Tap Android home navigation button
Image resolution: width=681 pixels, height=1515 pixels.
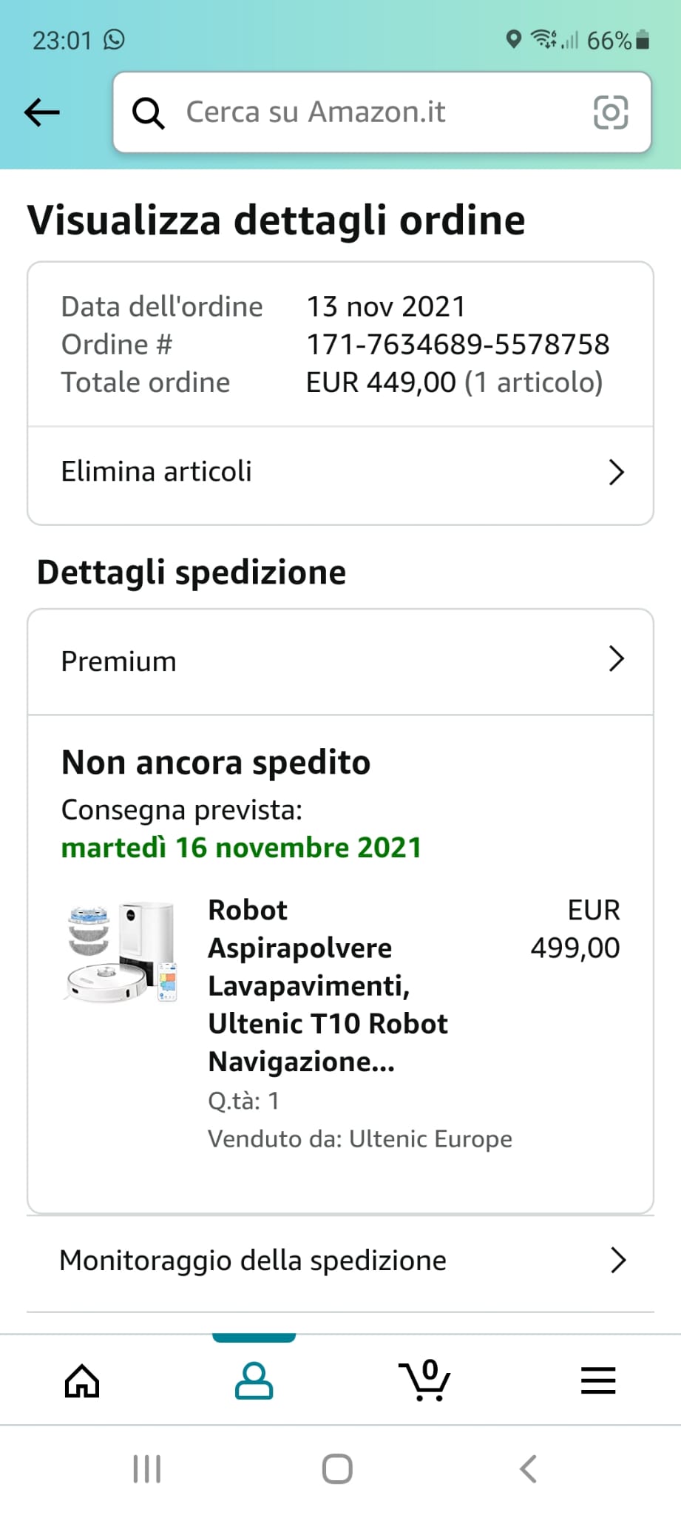pyautogui.click(x=337, y=1469)
